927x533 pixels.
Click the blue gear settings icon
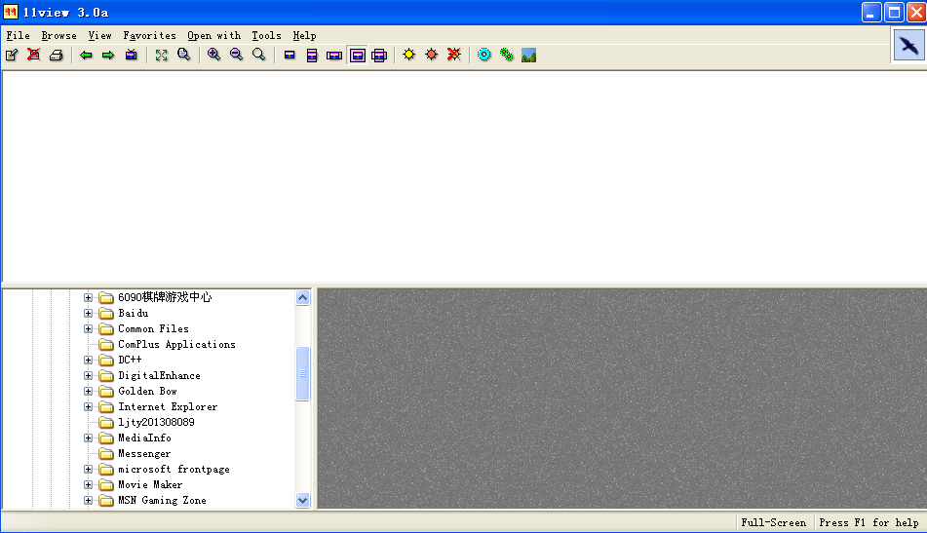click(x=484, y=56)
